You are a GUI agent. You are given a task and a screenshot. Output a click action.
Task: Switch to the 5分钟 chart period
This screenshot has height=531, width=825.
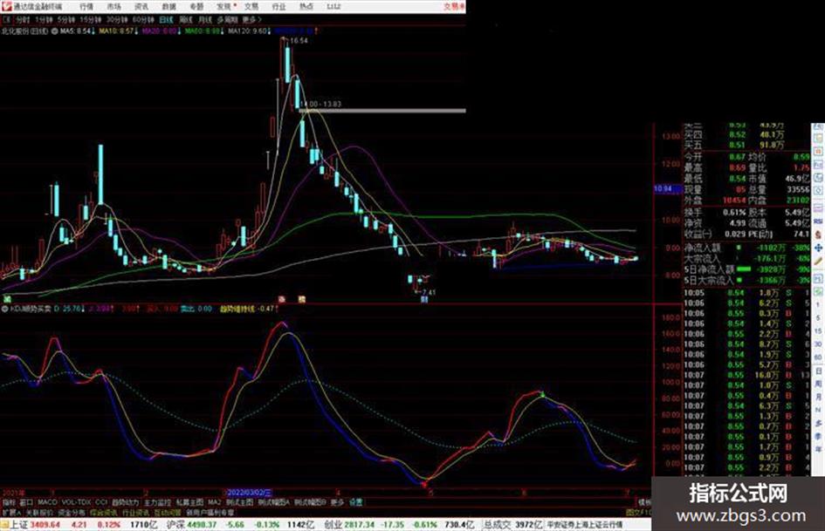65,19
